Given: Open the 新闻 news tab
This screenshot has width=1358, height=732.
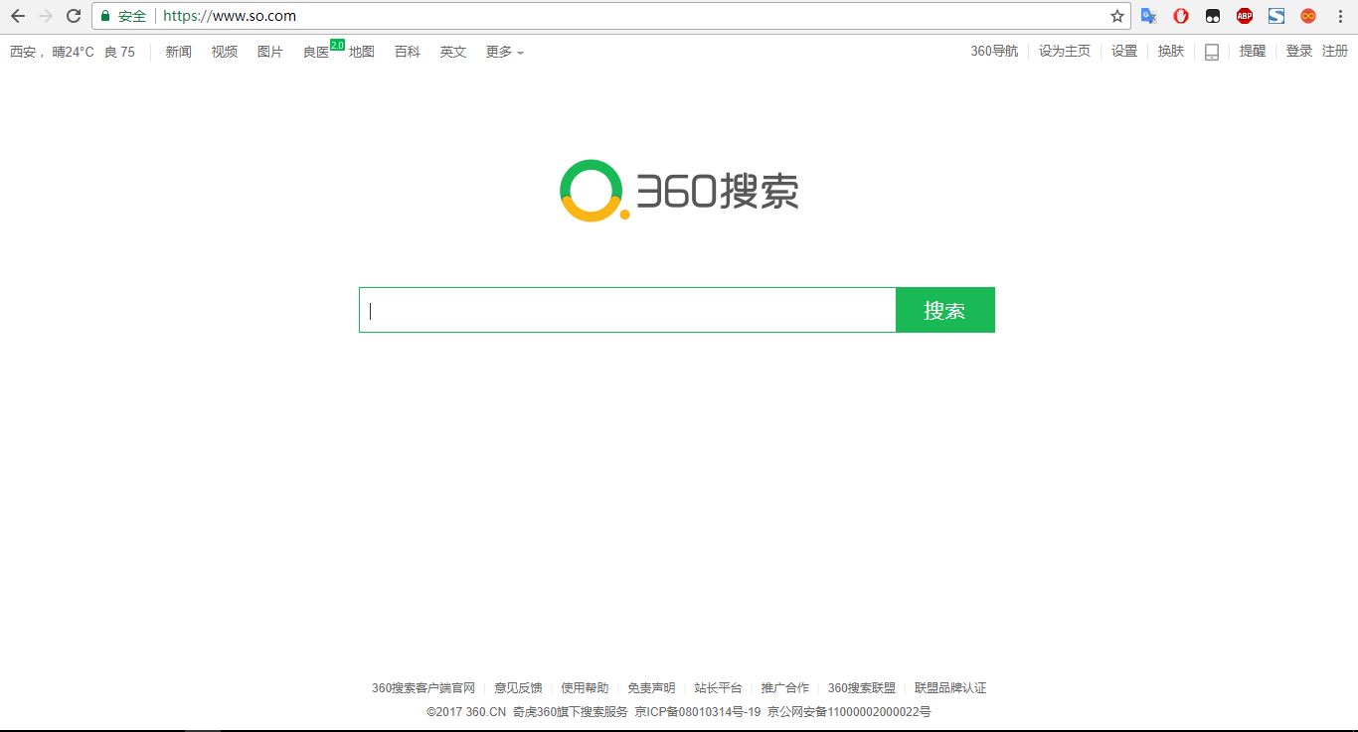Looking at the screenshot, I should pos(179,52).
